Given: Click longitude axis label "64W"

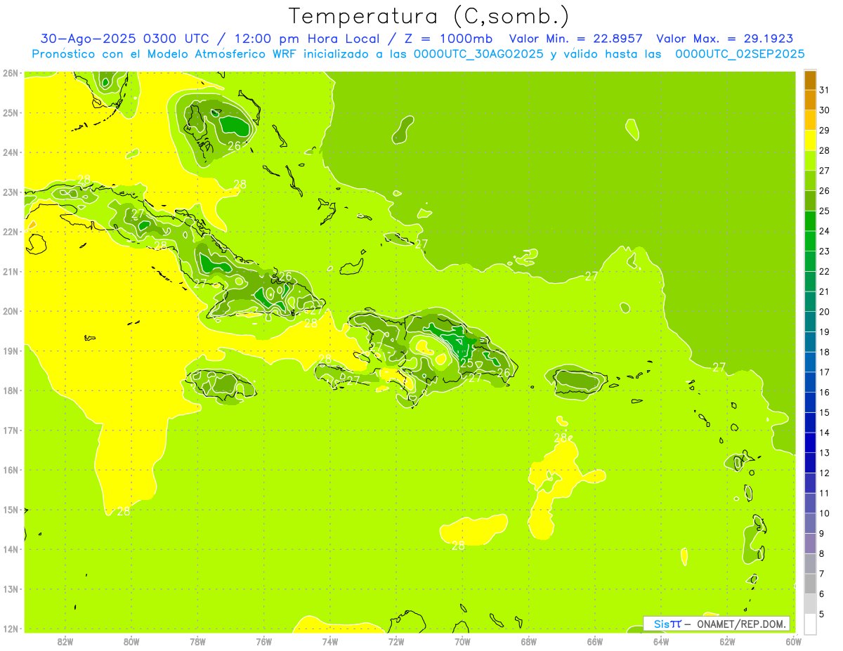Looking at the screenshot, I should click(x=661, y=641).
